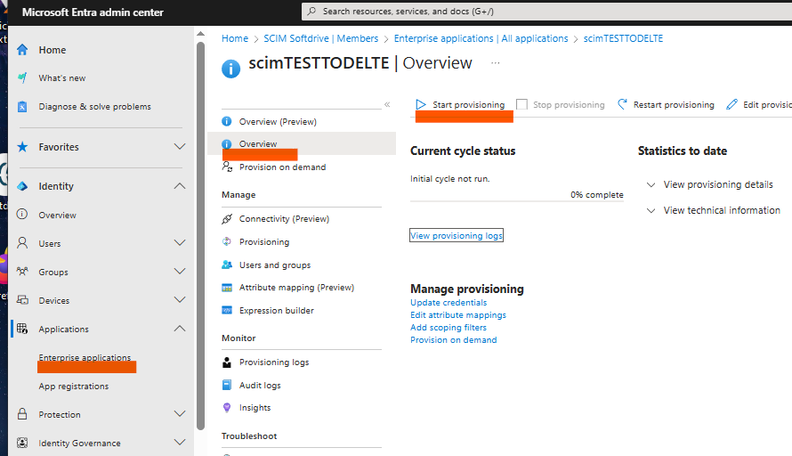The height and width of the screenshot is (456, 792).
Task: Click the large blue info icon by title
Action: [x=230, y=69]
